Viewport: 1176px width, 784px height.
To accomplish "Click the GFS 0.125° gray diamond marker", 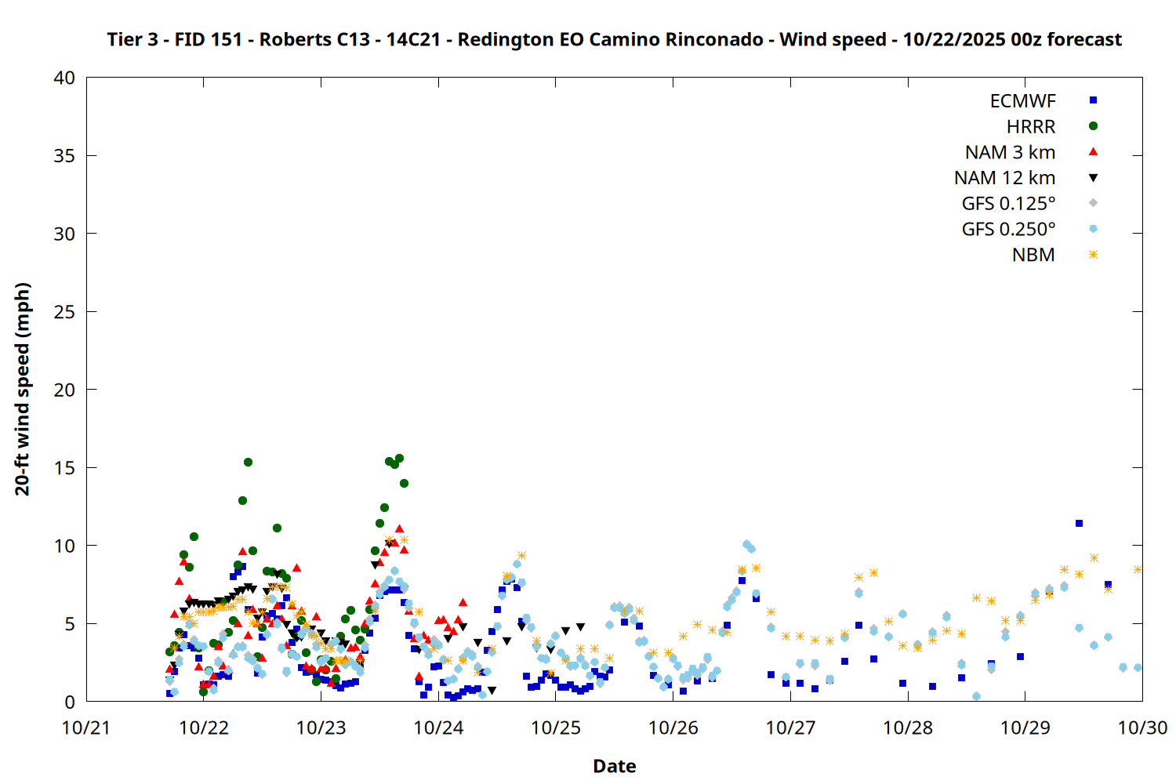I will point(1093,203).
